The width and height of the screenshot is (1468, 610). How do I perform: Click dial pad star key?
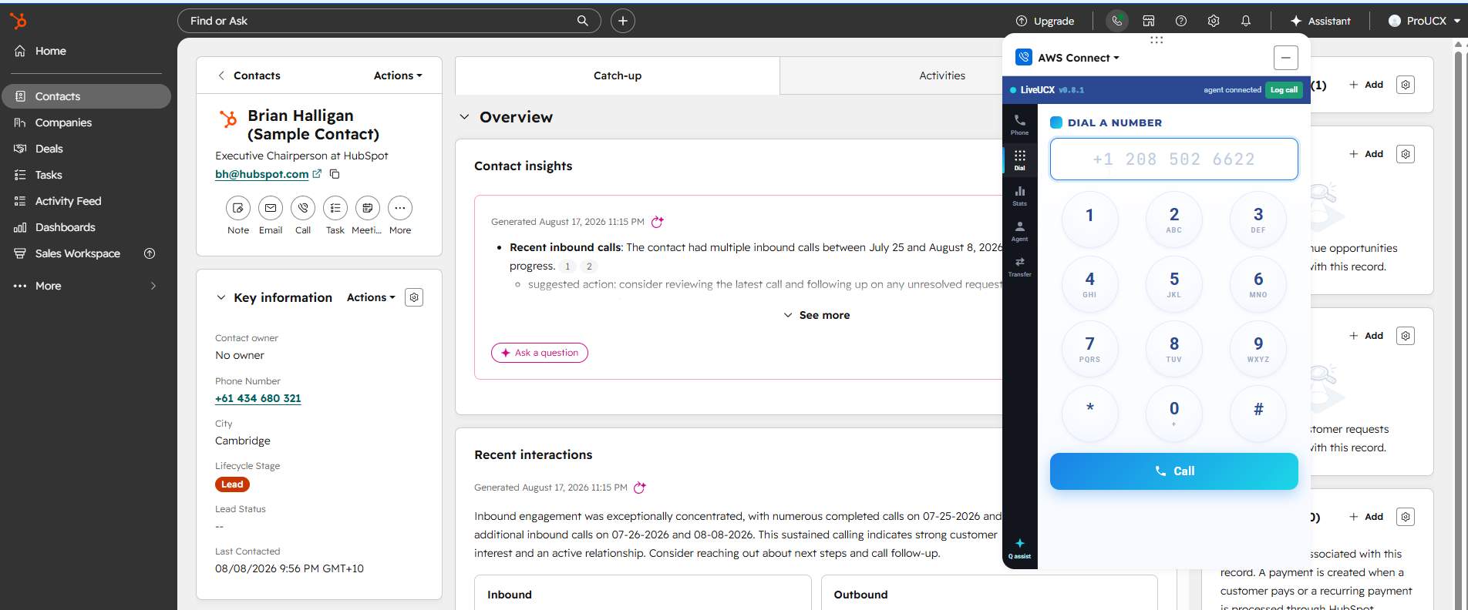point(1089,414)
